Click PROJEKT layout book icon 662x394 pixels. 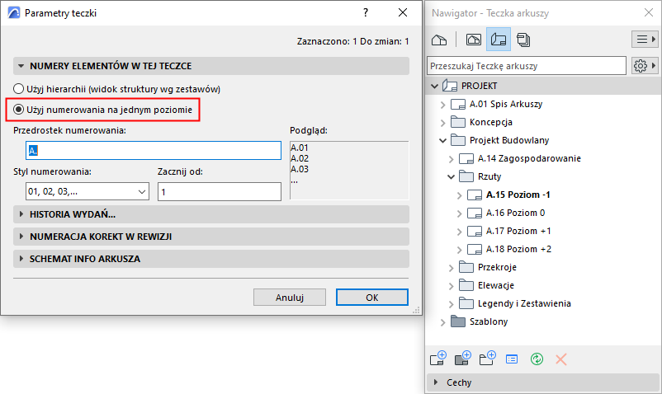450,86
